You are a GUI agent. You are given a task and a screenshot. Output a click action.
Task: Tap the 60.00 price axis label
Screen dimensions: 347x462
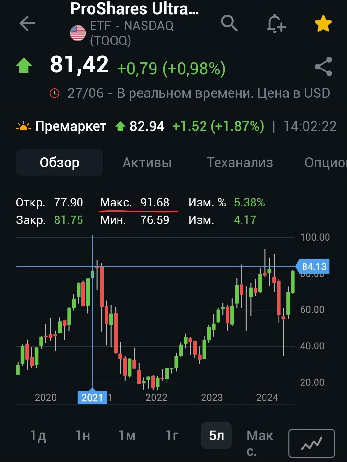(x=312, y=310)
